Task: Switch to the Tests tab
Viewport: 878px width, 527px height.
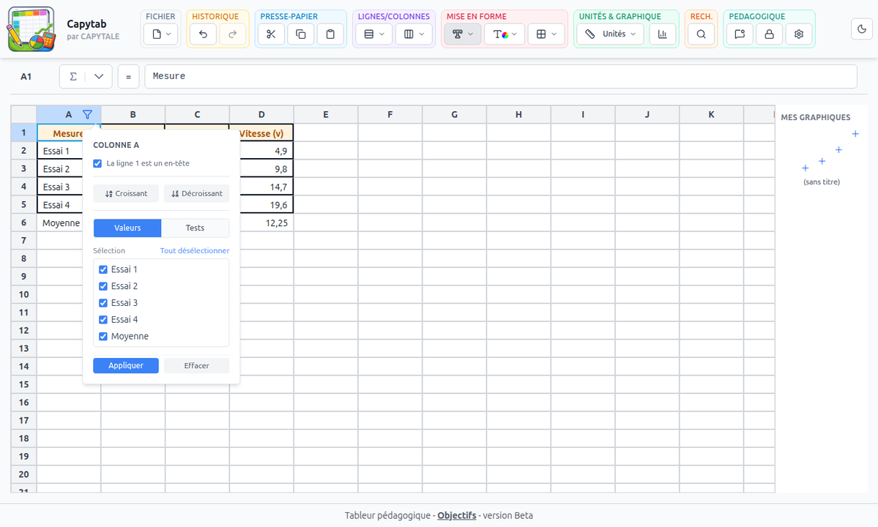Action: [x=195, y=228]
